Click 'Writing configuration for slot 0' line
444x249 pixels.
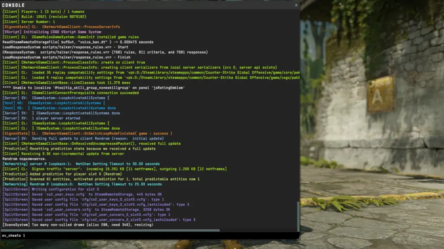click(51, 189)
